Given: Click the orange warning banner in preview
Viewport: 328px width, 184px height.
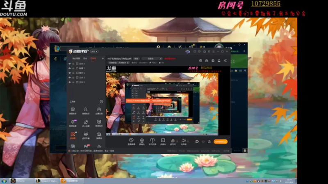Looking at the screenshot, I should pos(148,101).
